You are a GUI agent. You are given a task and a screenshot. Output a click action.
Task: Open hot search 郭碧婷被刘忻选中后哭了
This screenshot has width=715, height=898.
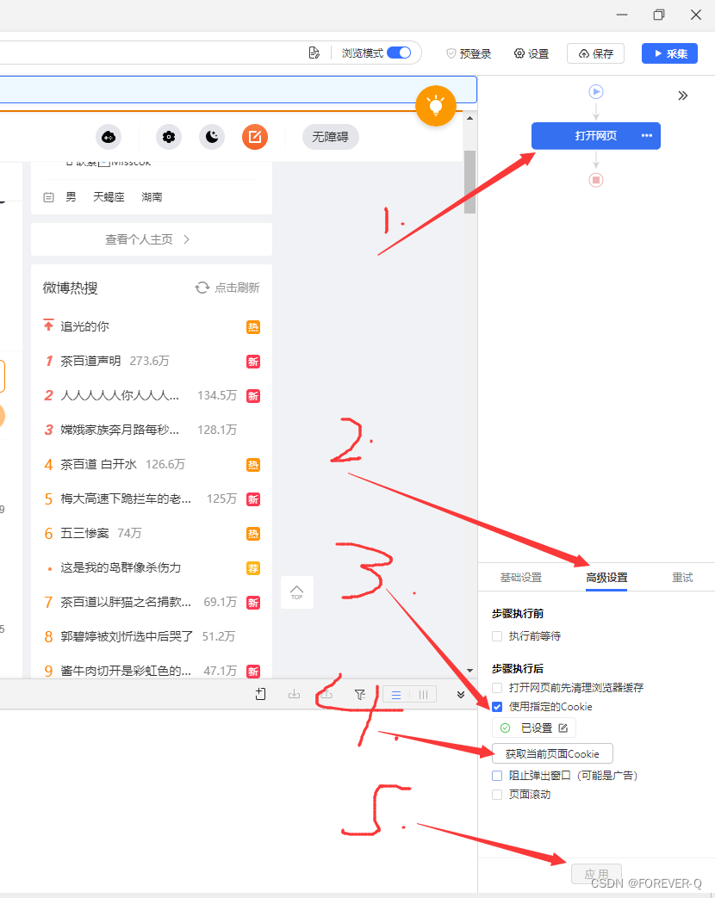[127, 636]
